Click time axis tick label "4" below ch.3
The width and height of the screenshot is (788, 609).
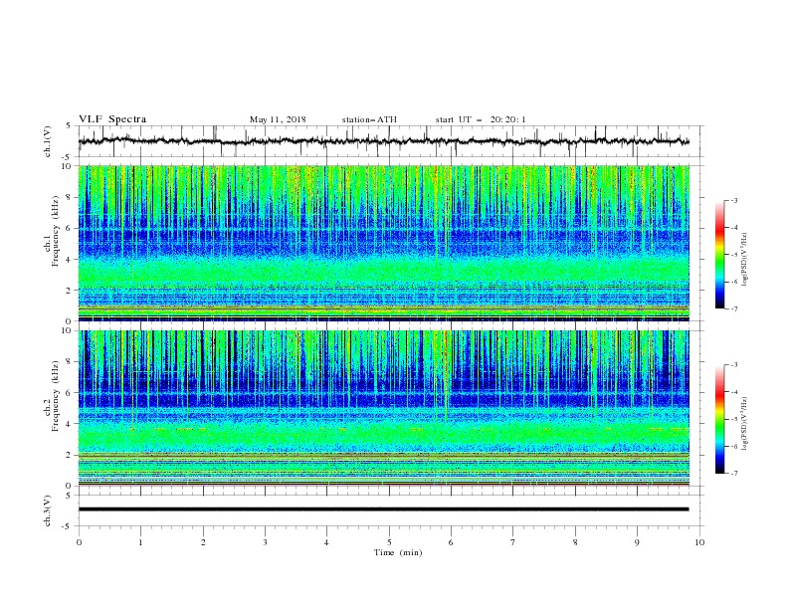pos(326,542)
